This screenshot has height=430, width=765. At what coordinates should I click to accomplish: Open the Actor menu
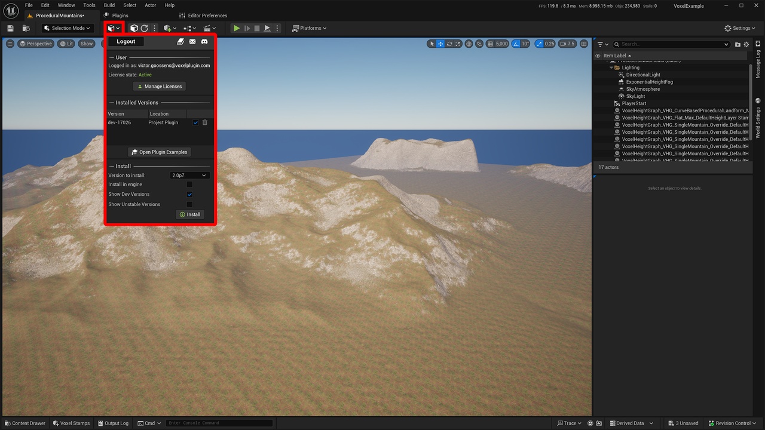coord(151,5)
